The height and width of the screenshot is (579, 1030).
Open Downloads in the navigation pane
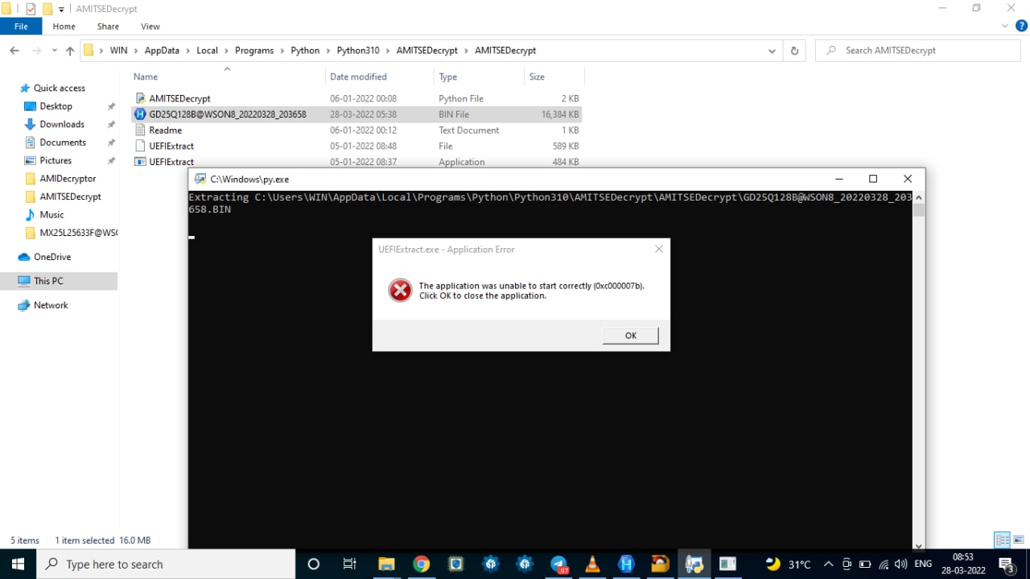[62, 124]
